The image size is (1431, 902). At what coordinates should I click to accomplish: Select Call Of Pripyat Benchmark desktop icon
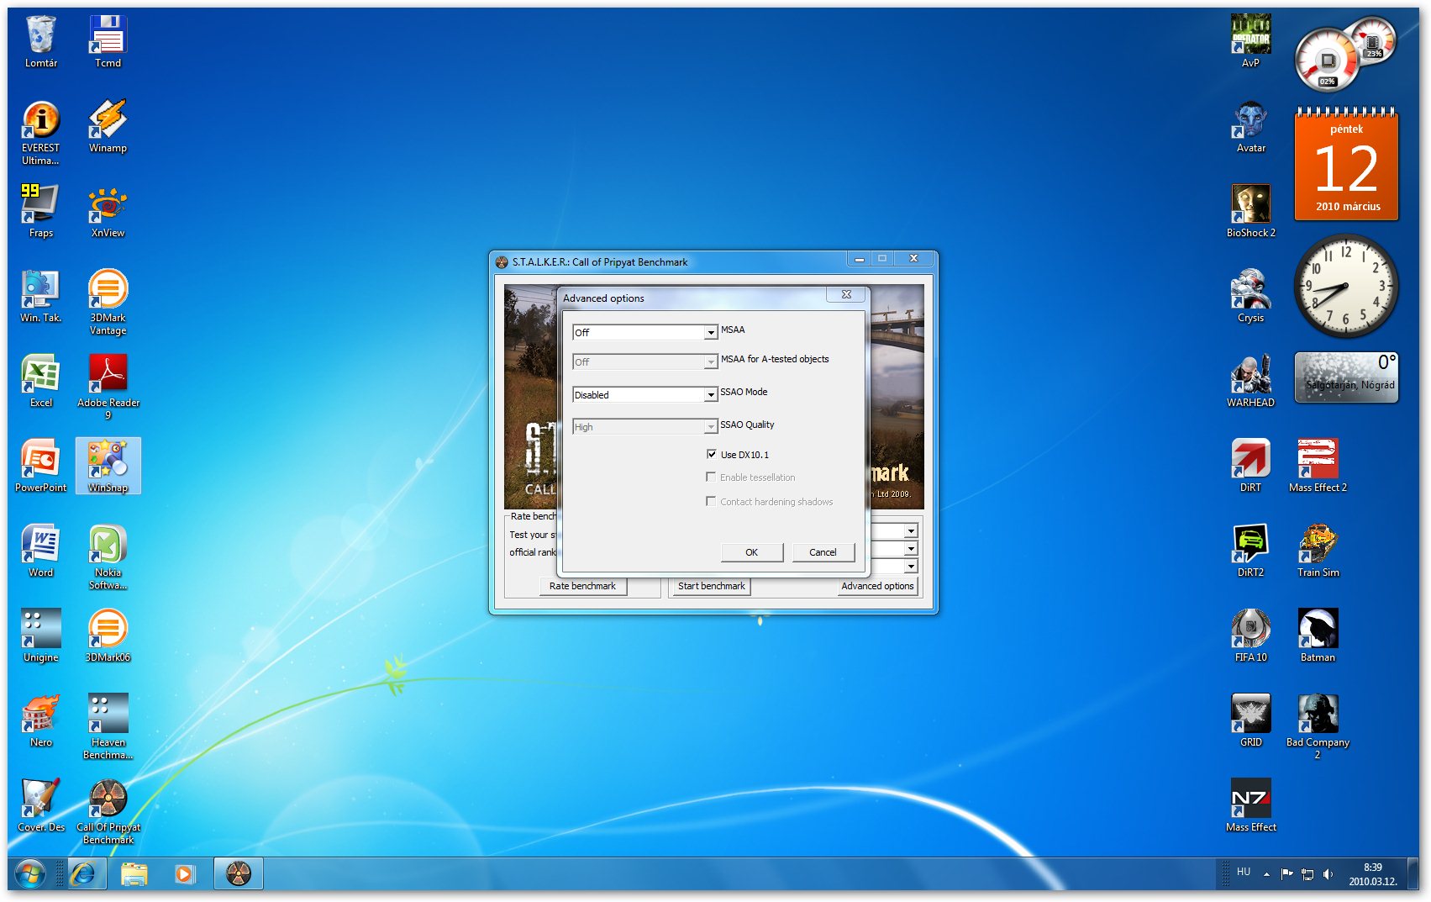coord(108,811)
